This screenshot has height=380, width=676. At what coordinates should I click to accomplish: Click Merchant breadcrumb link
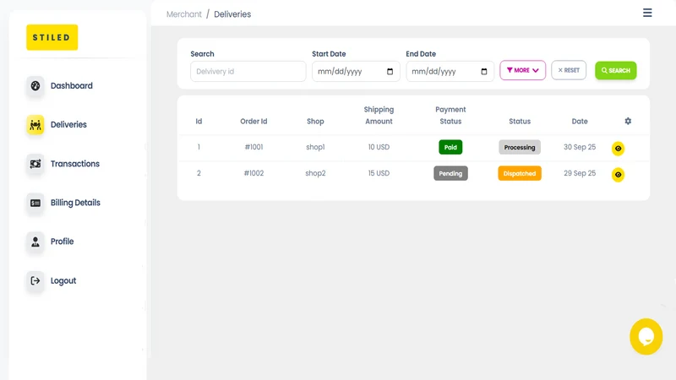pyautogui.click(x=184, y=14)
